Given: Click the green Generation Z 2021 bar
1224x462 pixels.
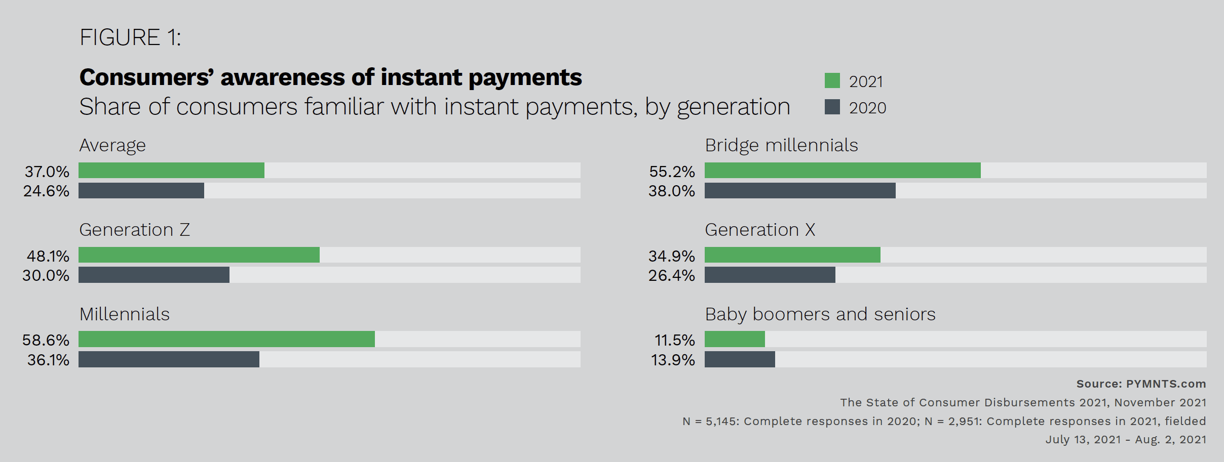Looking at the screenshot, I should tap(199, 255).
